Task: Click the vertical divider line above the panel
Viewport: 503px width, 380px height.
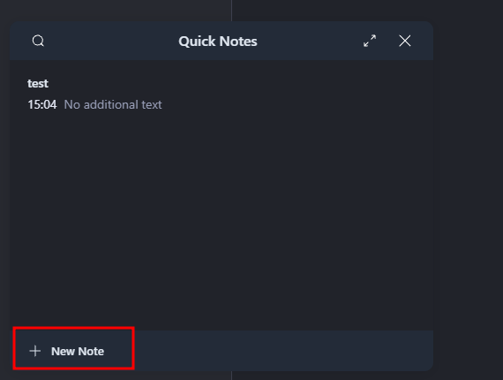Action: [x=231, y=11]
